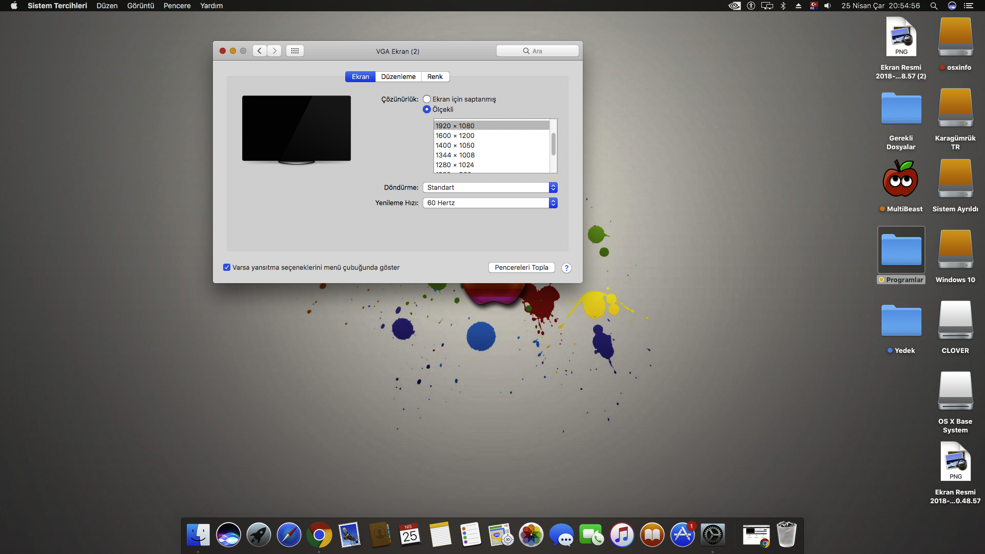Open the App Store dock icon

coord(682,535)
